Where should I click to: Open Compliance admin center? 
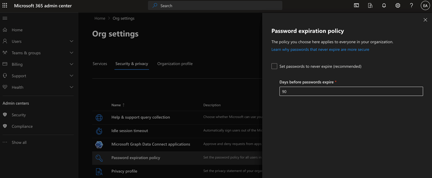(22, 126)
